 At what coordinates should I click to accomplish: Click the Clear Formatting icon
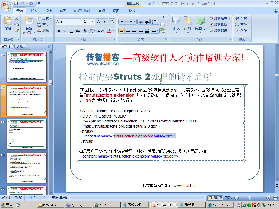(x=112, y=21)
